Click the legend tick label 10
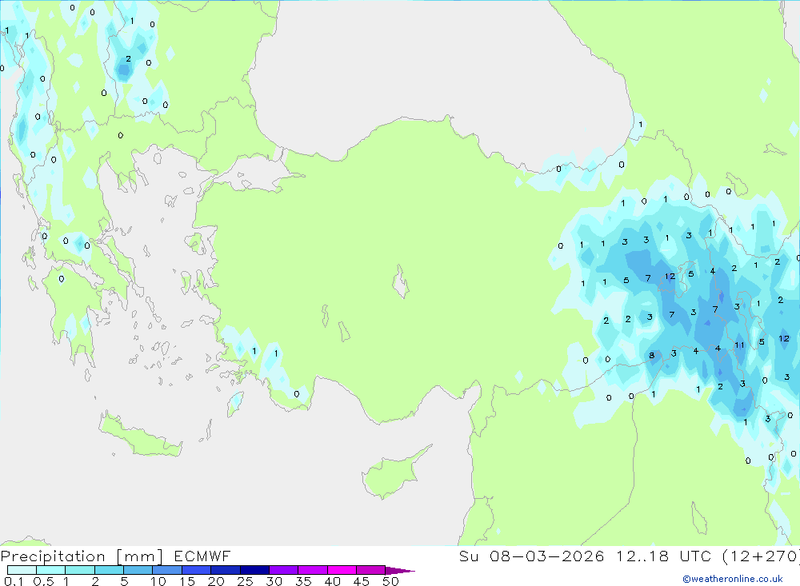 (158, 581)
